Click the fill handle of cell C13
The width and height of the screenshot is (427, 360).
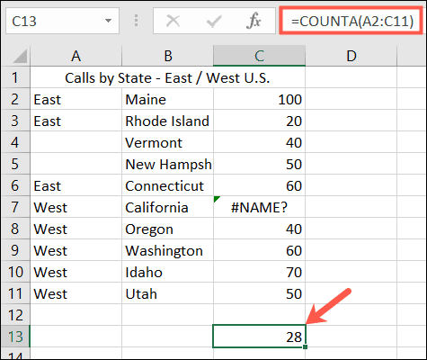tap(305, 347)
